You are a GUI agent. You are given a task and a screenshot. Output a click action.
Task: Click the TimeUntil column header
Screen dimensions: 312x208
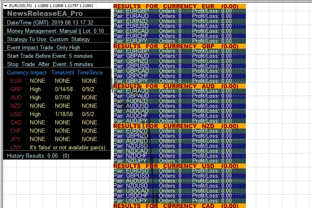[x=62, y=72]
